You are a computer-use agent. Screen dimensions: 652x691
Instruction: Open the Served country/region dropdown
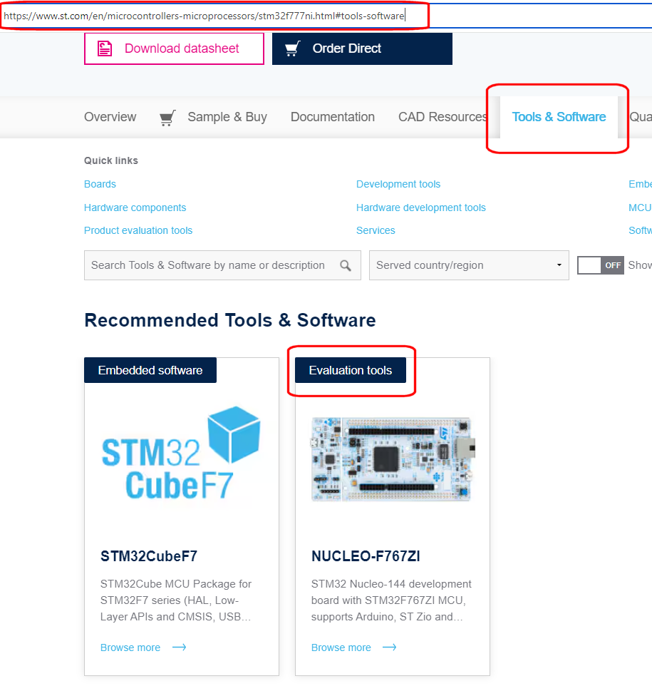pyautogui.click(x=468, y=265)
